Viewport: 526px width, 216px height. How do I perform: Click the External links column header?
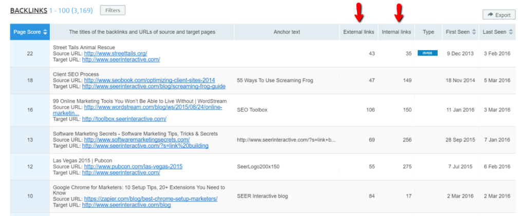(x=359, y=32)
